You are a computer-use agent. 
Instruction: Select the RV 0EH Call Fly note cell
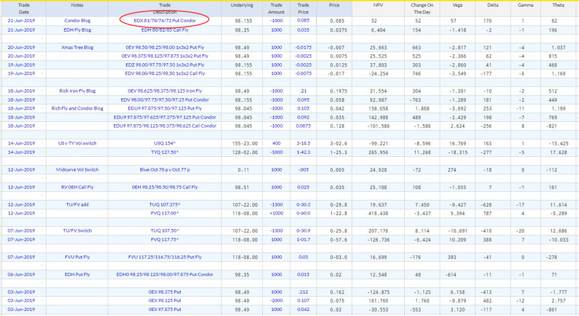77,187
